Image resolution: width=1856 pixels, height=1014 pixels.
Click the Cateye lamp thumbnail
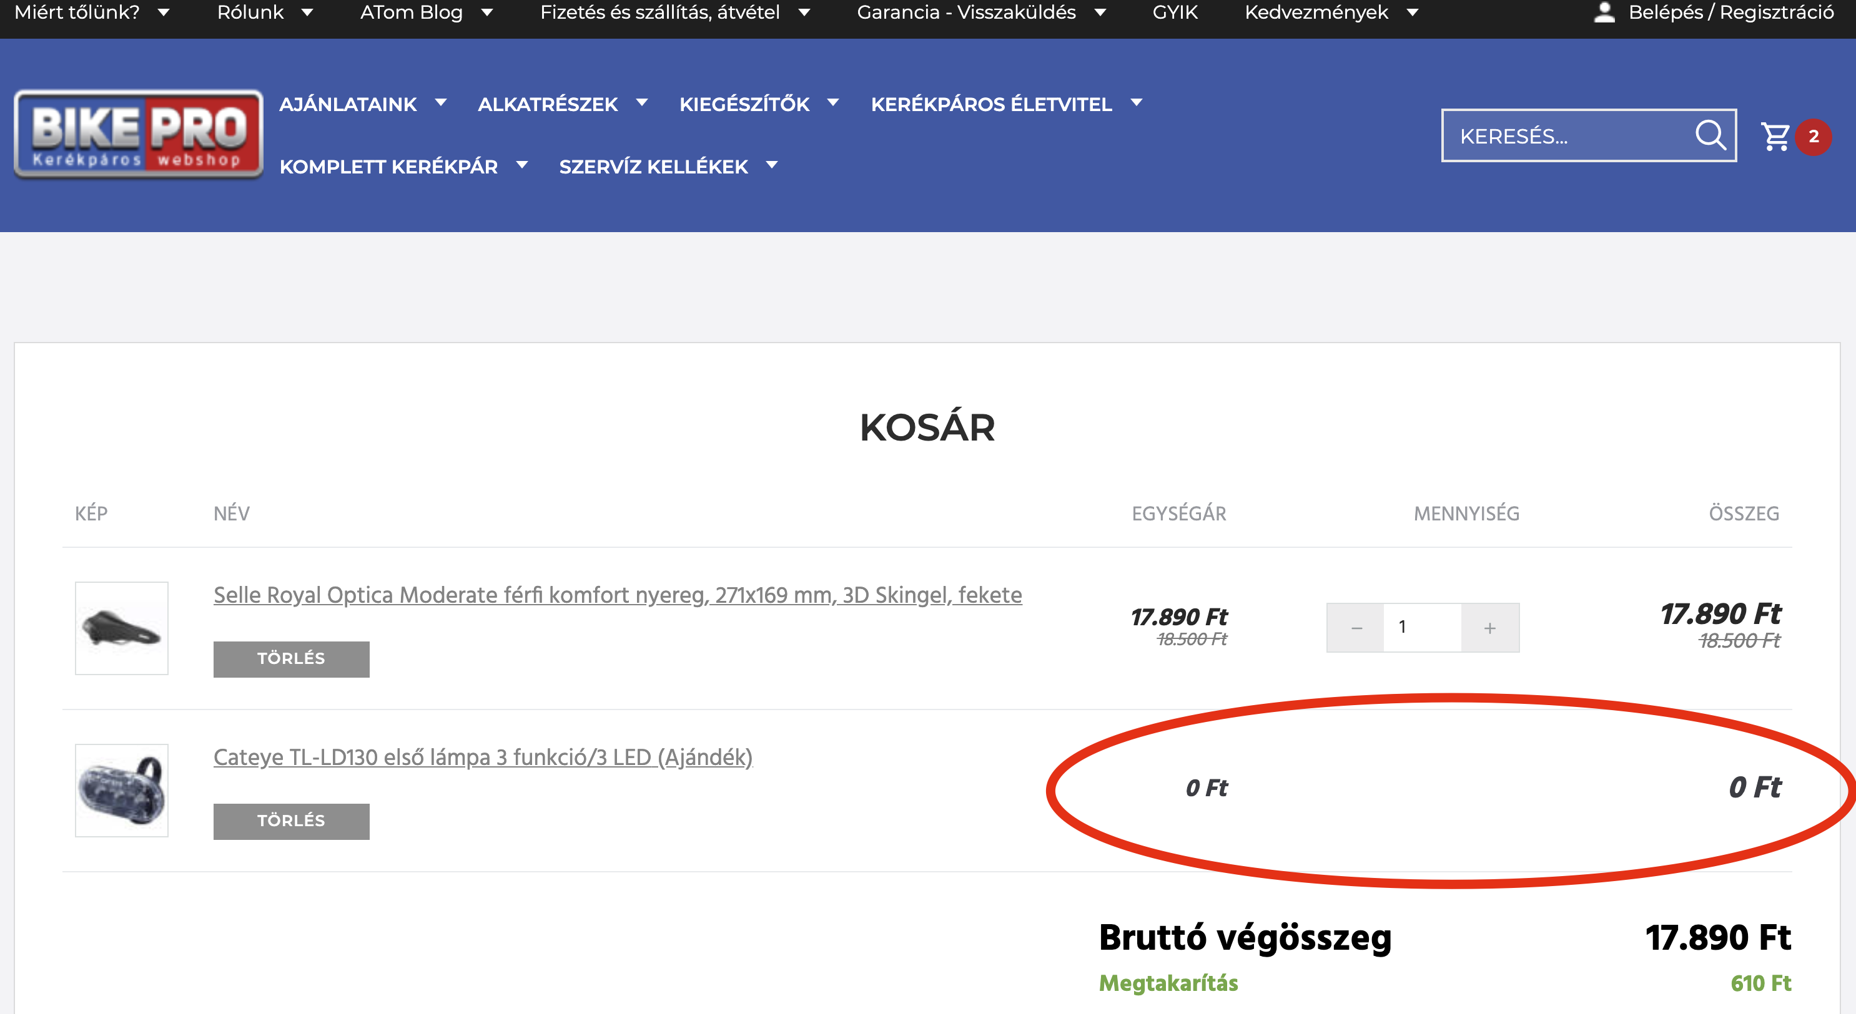coord(121,790)
